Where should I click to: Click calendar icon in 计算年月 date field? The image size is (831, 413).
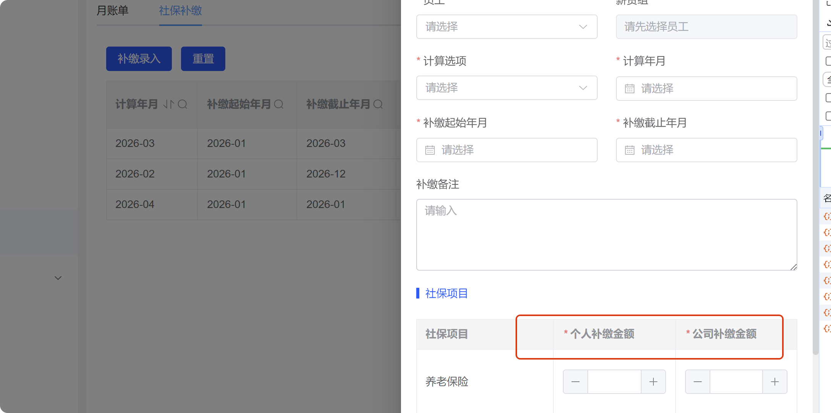[x=629, y=89]
